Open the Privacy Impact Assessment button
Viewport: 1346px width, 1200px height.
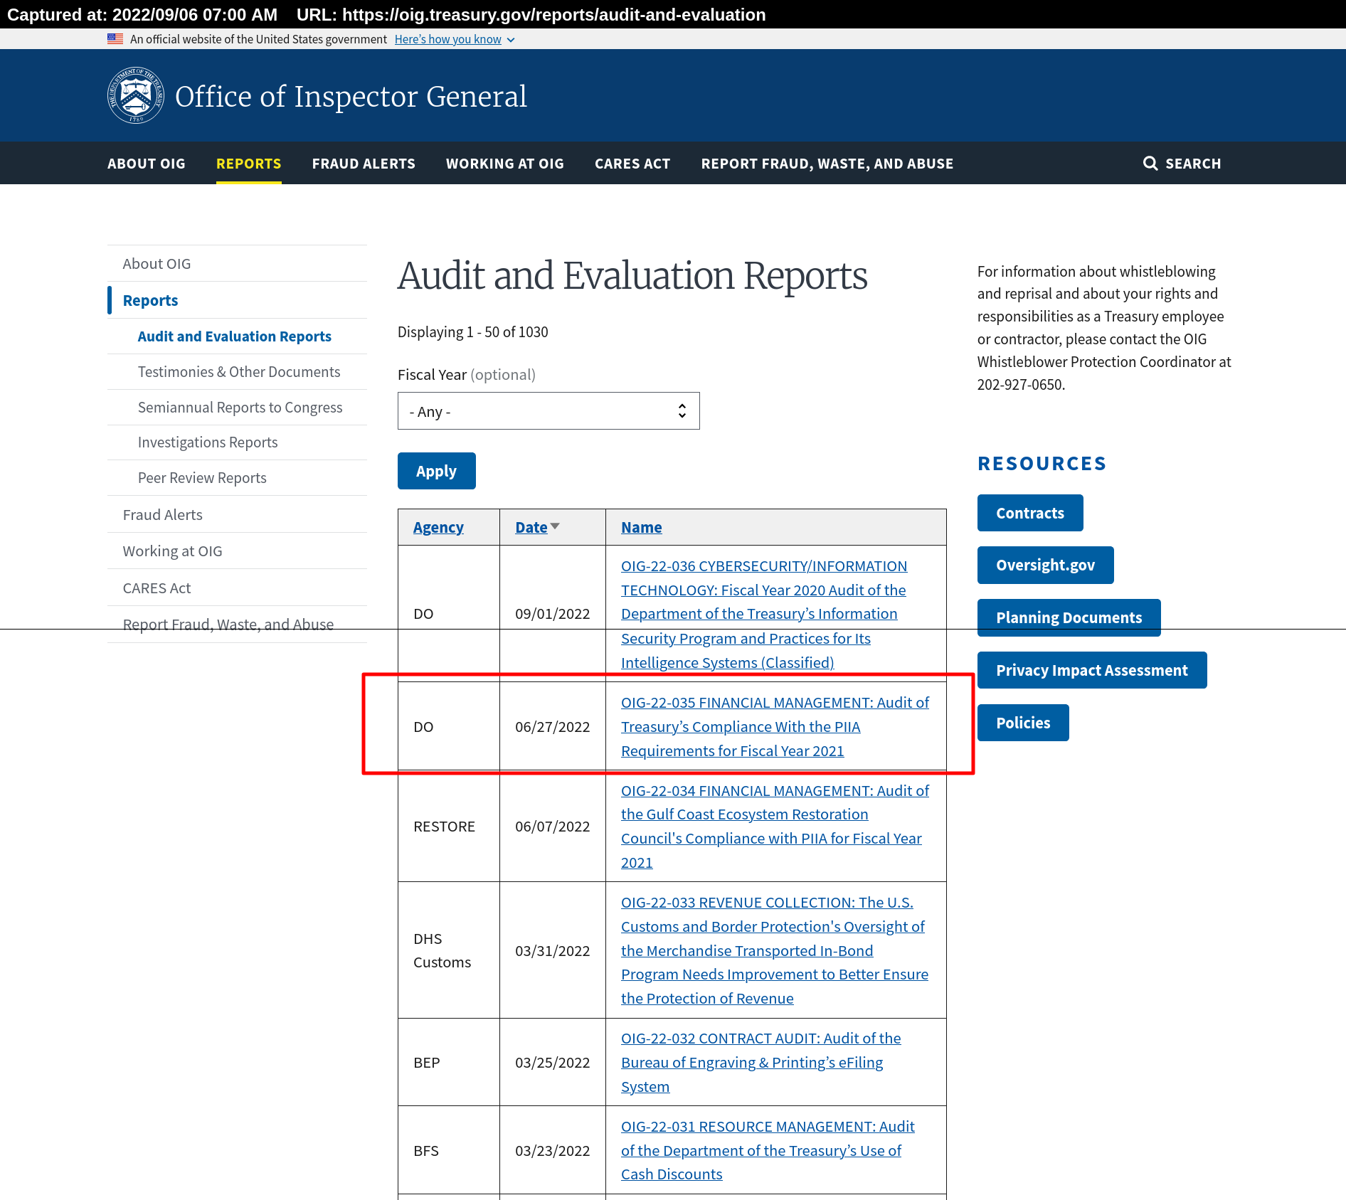[x=1092, y=670]
